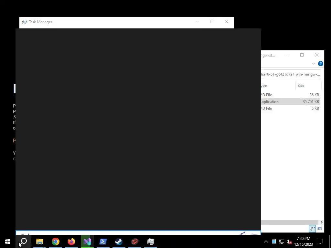Open Steam from the taskbar
This screenshot has width=331, height=248.
pos(119,242)
